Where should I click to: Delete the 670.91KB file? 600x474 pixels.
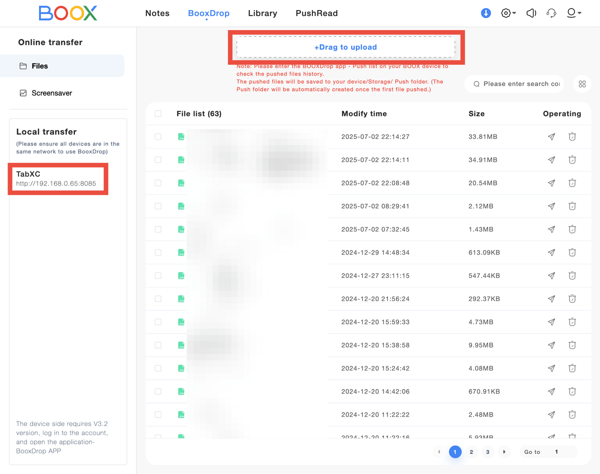(x=572, y=391)
